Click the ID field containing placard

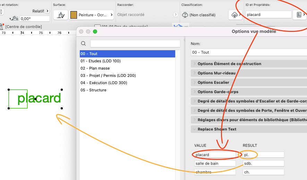(268, 15)
